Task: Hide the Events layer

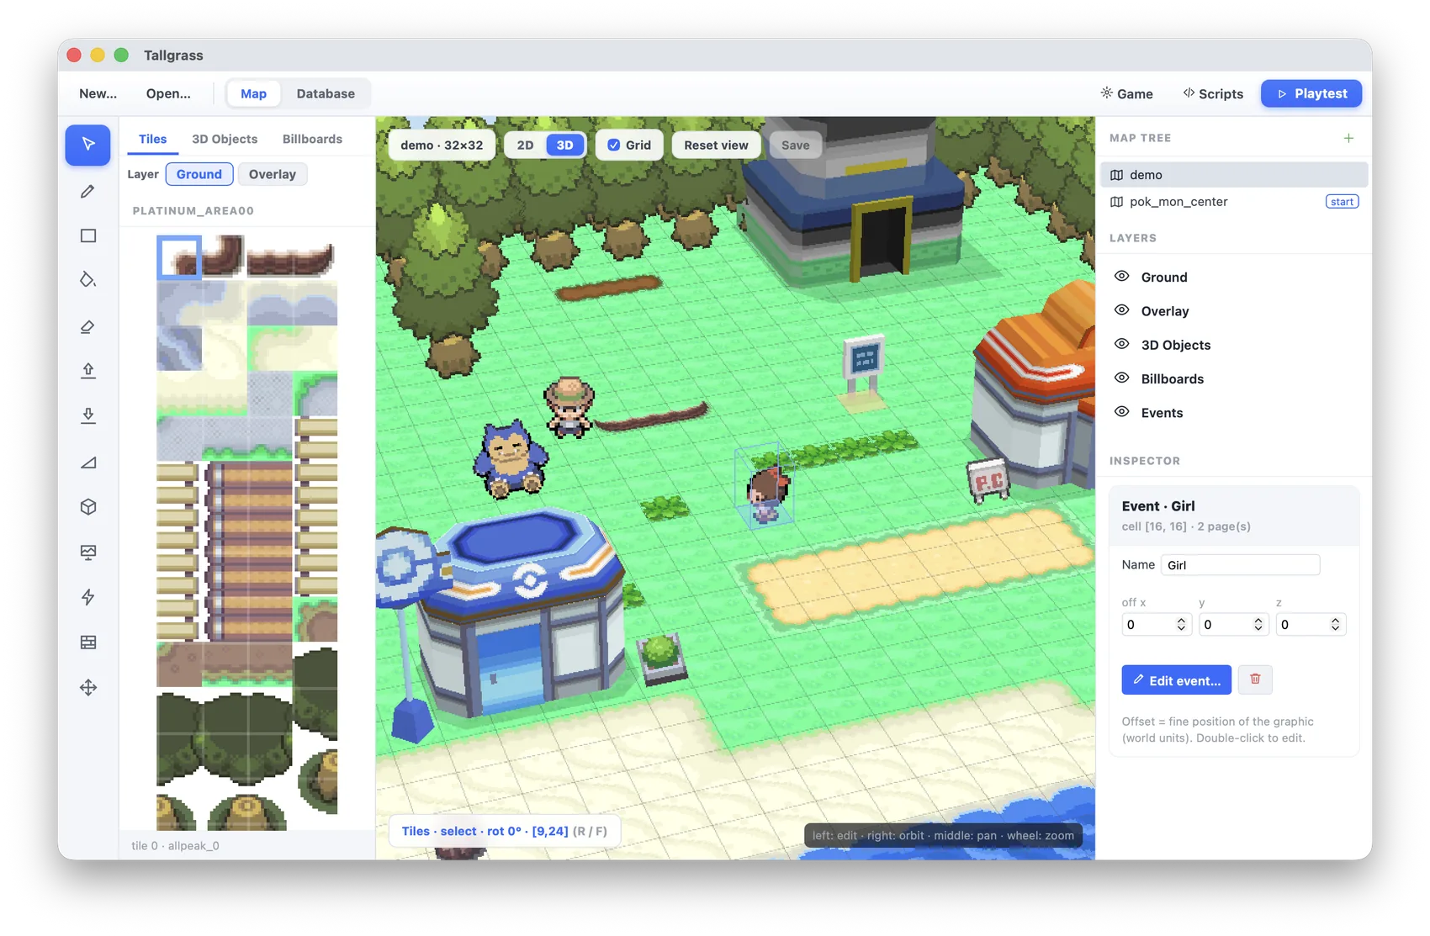Action: [1122, 412]
